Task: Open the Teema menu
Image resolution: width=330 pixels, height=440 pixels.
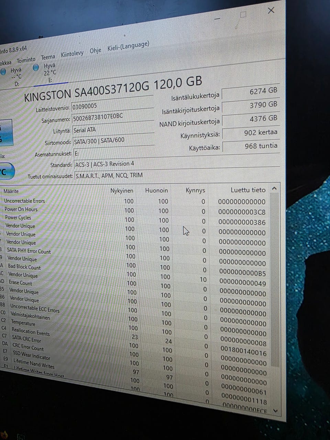Action: pos(48,57)
